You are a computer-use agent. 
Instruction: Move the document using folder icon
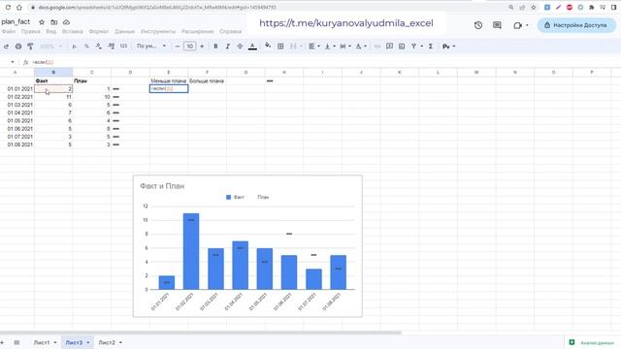click(54, 22)
